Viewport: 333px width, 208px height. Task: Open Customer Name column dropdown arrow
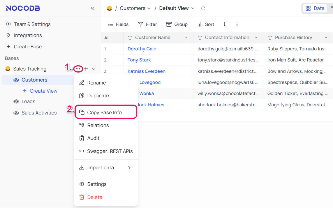click(186, 38)
